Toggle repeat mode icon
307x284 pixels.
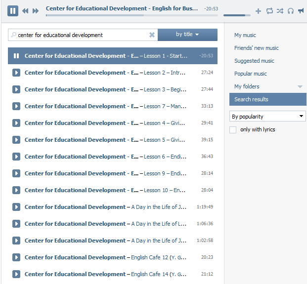click(x=269, y=11)
